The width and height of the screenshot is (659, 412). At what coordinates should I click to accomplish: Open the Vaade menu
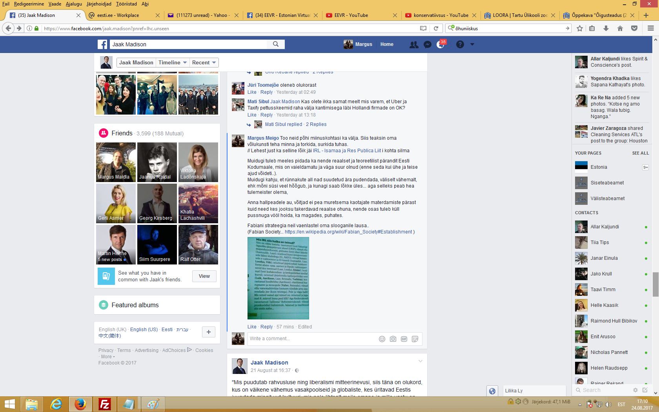(x=55, y=4)
